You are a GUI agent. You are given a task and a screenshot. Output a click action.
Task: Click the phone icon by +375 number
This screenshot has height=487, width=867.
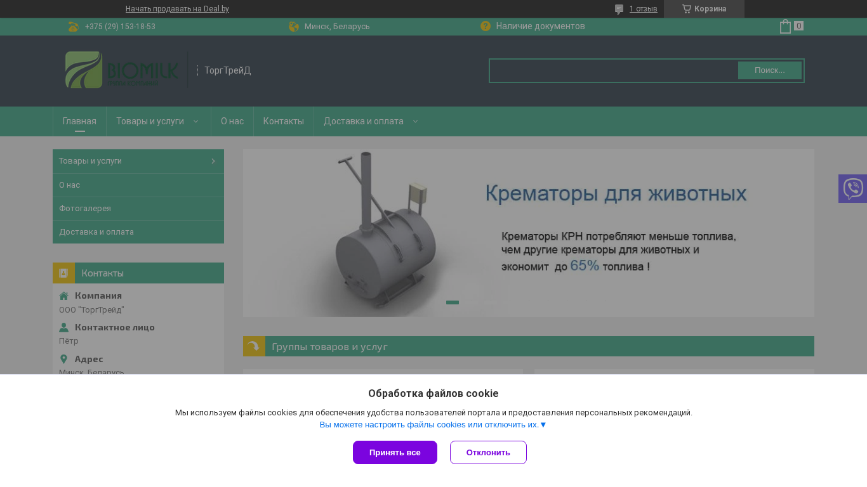coord(73,27)
